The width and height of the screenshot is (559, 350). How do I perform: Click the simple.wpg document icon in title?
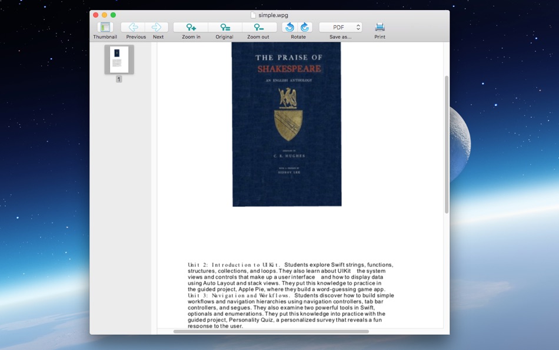click(253, 15)
